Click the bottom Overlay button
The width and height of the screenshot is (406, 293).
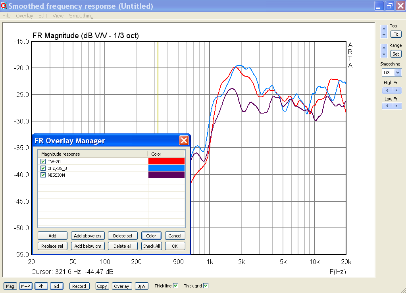[122, 286]
